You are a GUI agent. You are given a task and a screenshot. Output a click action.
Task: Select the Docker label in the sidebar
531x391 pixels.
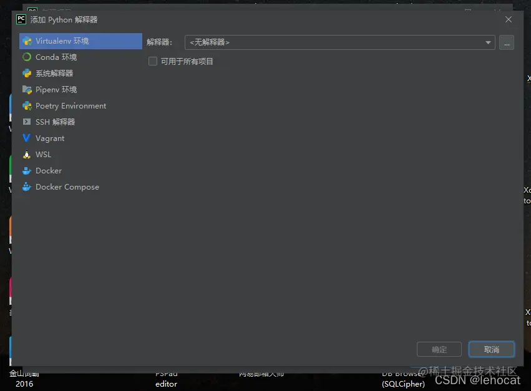coord(49,171)
